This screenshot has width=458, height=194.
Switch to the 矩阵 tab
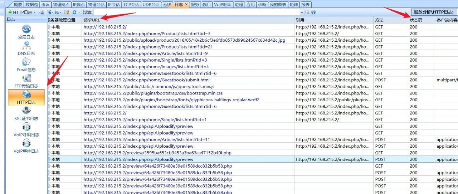[x=294, y=5]
